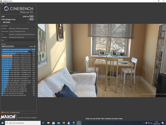Open the Ranking type dropdown
The height and width of the screenshot is (125, 166).
point(8,47)
